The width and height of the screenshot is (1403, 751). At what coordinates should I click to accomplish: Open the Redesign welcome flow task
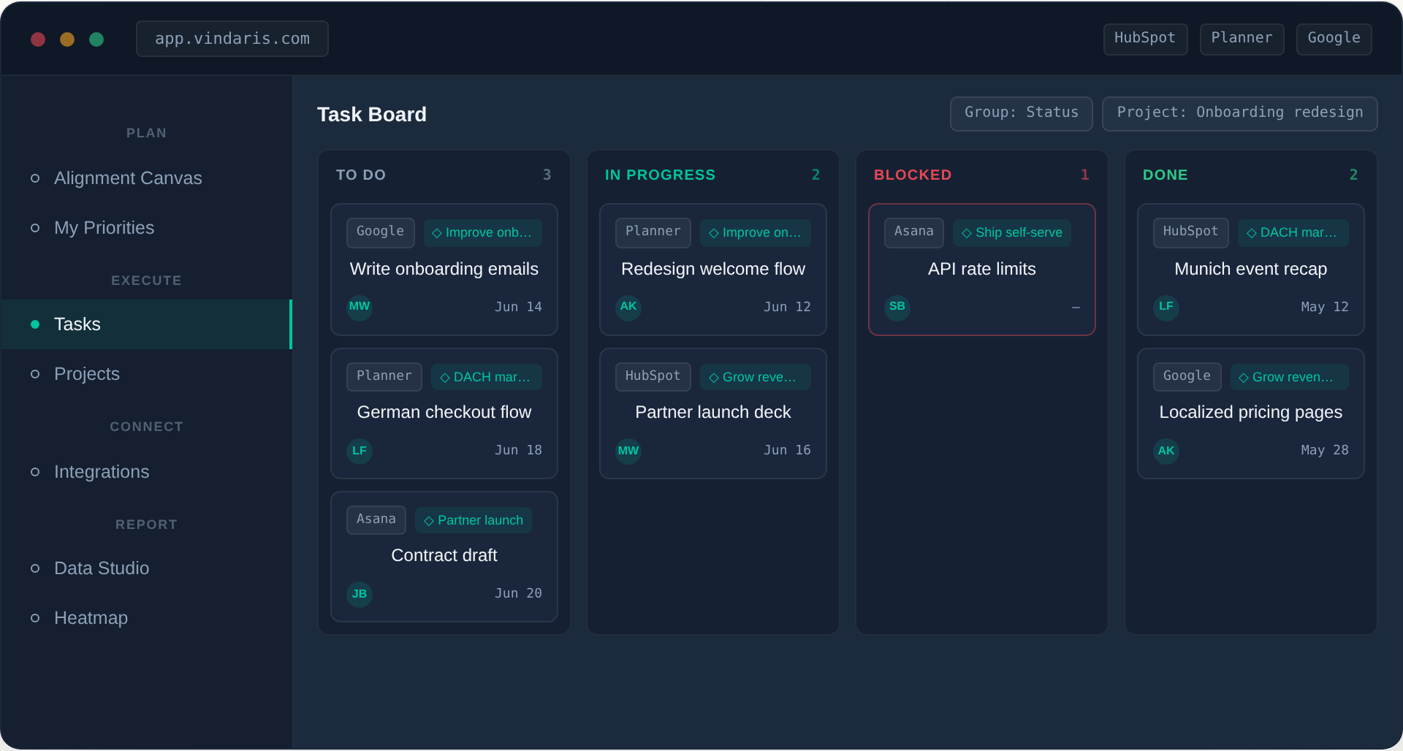point(713,269)
